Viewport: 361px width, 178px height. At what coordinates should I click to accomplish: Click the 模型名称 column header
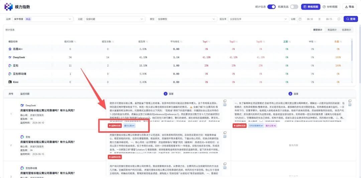13,42
